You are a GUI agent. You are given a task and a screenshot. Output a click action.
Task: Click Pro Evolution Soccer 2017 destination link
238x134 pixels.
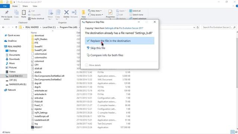point(131,28)
